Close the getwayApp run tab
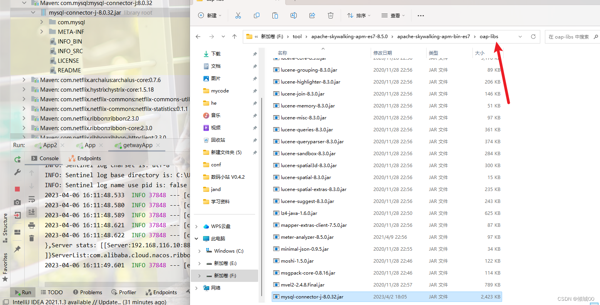The width and height of the screenshot is (600, 305). (x=158, y=145)
